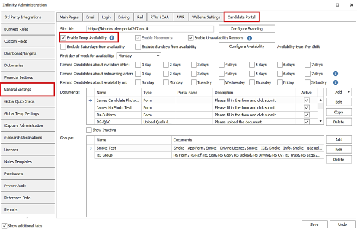
Task: Tick Wednesday availability reminder checkbox
Action: point(222,82)
